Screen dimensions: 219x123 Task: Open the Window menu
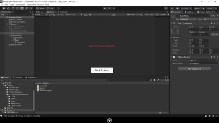[x=40, y=5]
